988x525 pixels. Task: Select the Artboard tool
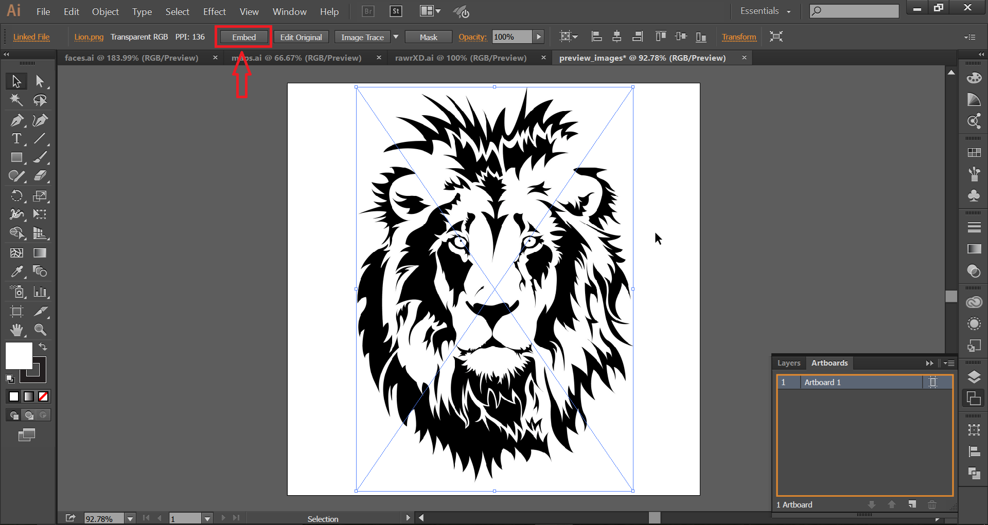[x=16, y=311]
